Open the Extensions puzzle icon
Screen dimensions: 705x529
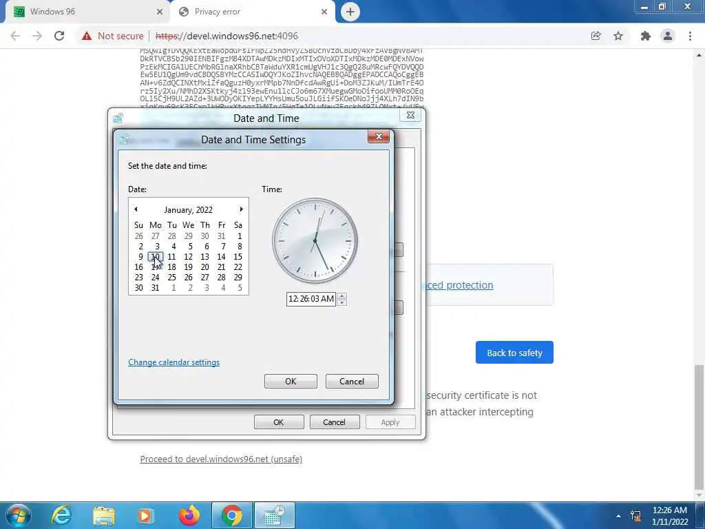point(646,36)
